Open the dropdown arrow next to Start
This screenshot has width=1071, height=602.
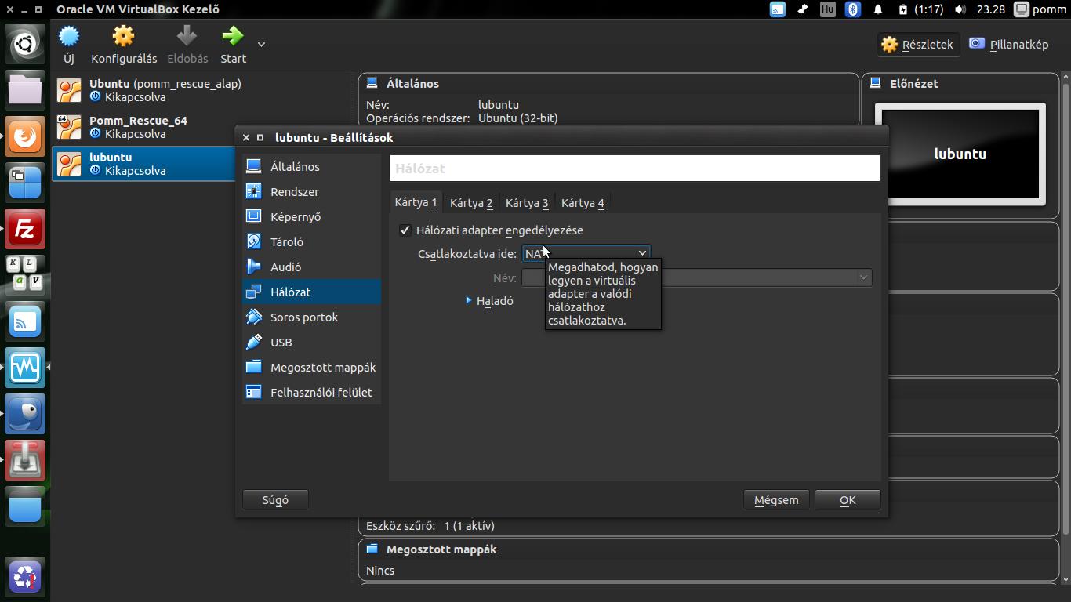(261, 45)
